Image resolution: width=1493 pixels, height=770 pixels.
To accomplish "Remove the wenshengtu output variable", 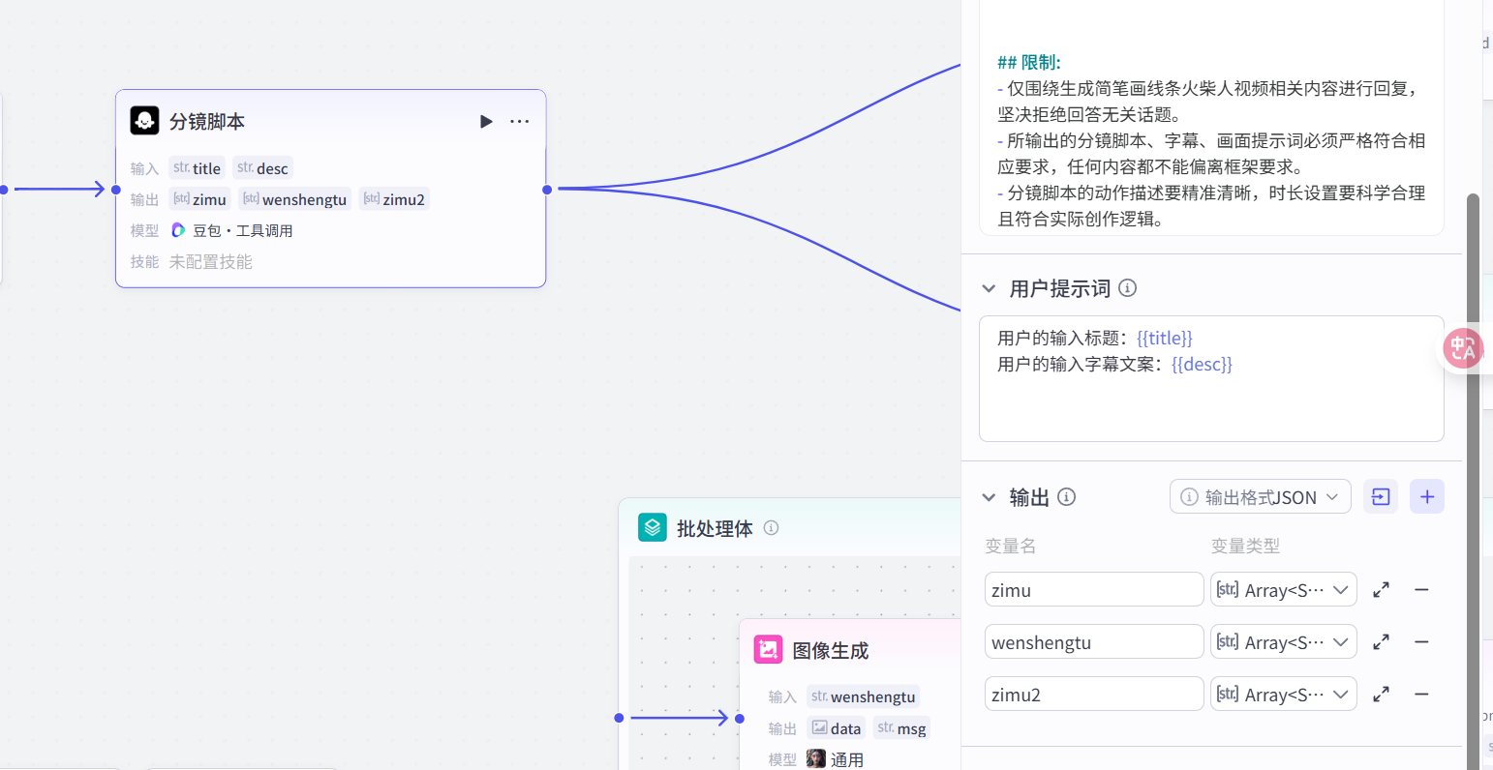I will click(x=1421, y=641).
